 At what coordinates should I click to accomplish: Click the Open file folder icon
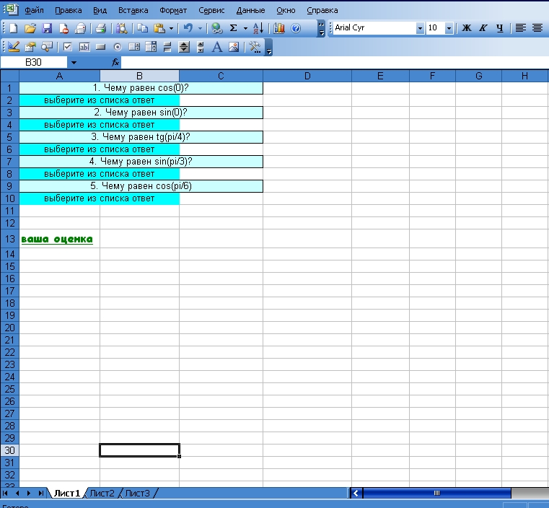click(30, 28)
